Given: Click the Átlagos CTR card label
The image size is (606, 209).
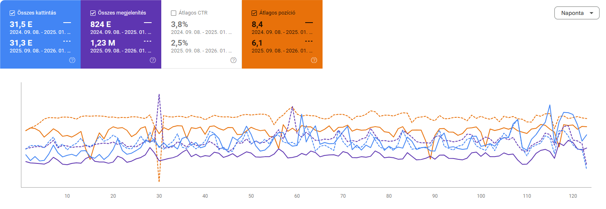Looking at the screenshot, I should coord(193,13).
